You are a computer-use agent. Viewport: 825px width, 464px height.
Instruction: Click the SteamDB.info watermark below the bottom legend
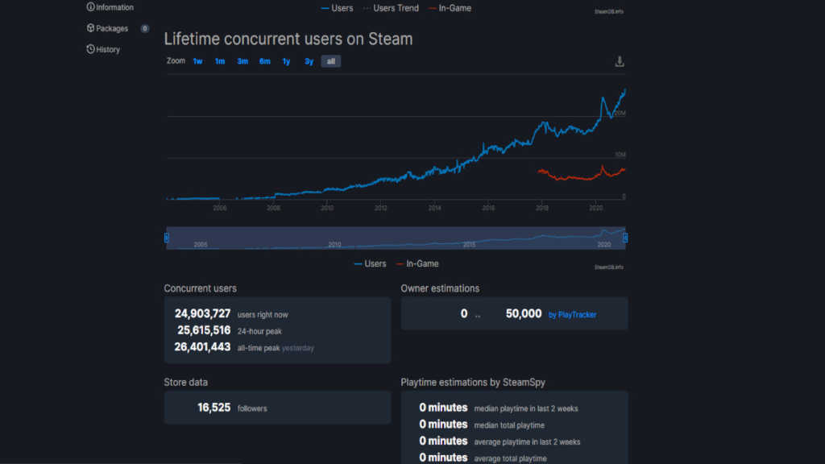[609, 266]
